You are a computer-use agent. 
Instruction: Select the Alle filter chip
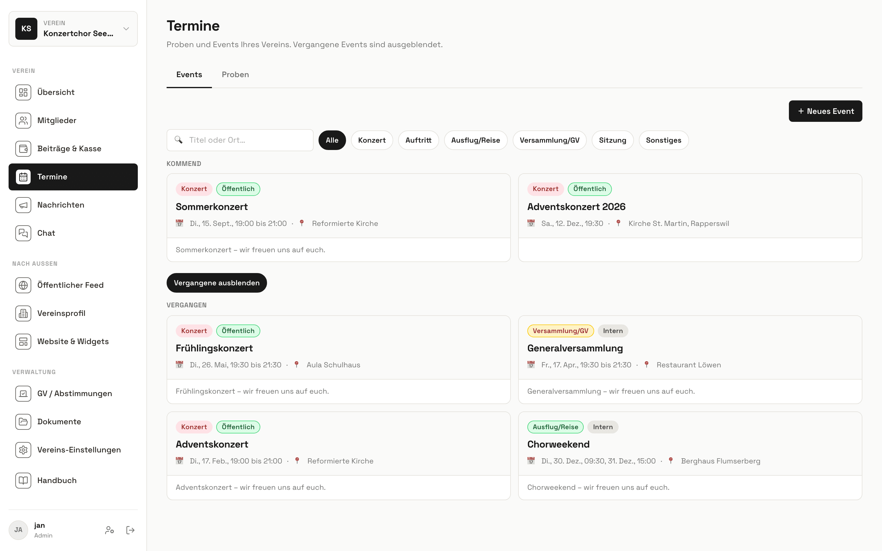(x=332, y=140)
